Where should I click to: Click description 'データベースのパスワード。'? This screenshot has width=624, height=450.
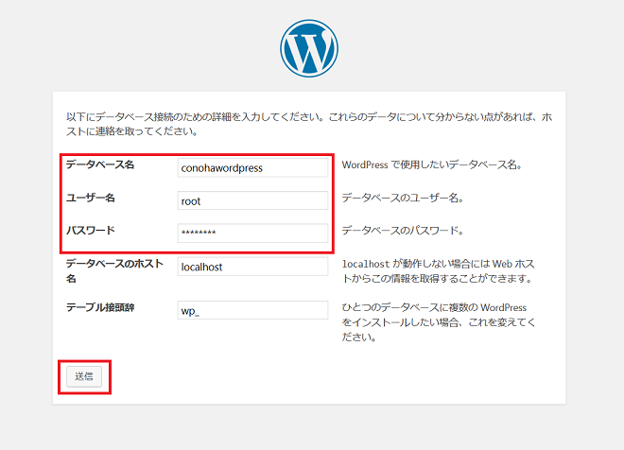point(403,231)
